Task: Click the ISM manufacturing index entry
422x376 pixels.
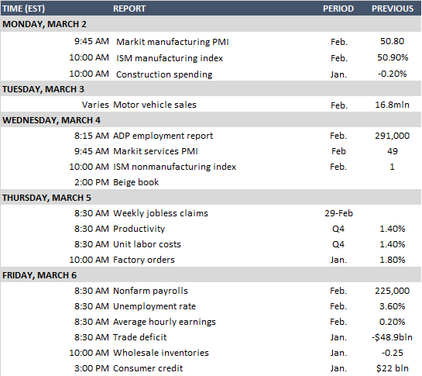Action: [170, 58]
